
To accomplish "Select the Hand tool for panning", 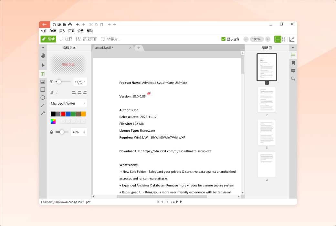I will click(43, 56).
